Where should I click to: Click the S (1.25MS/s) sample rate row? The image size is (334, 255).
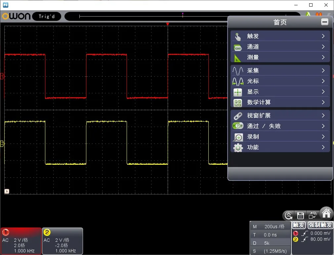[271, 251]
